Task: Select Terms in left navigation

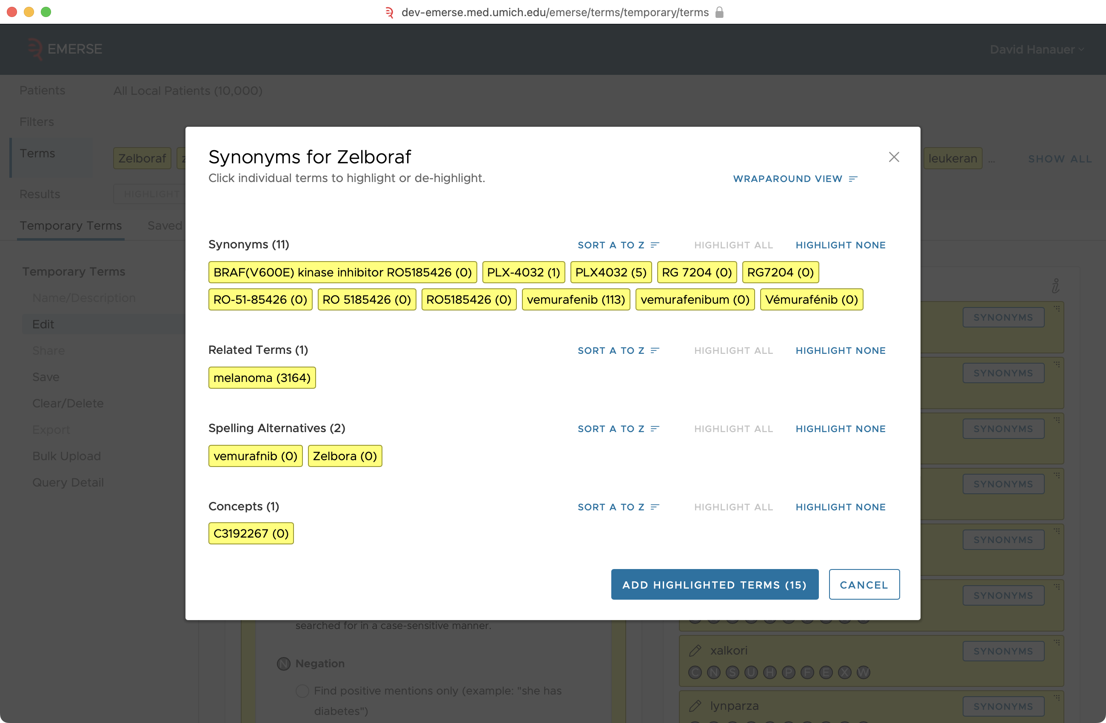Action: click(37, 154)
